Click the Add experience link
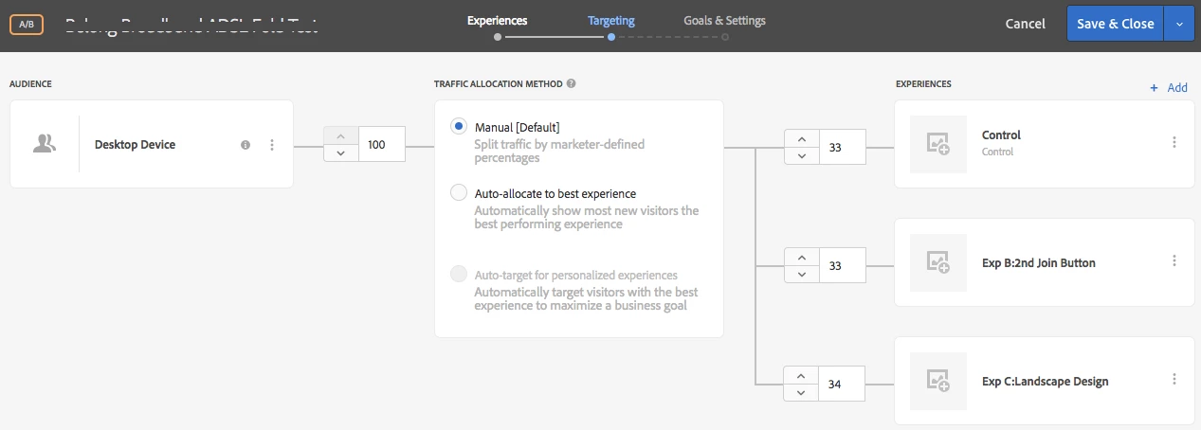This screenshot has width=1201, height=430. coord(1169,87)
